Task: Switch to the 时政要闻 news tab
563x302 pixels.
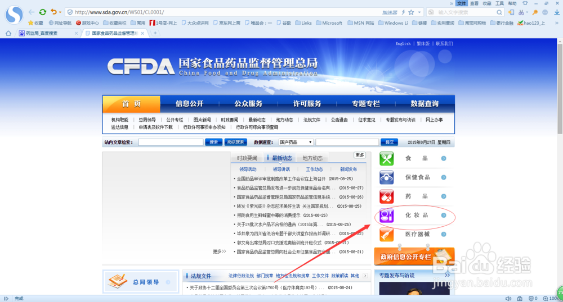Action: (x=247, y=158)
